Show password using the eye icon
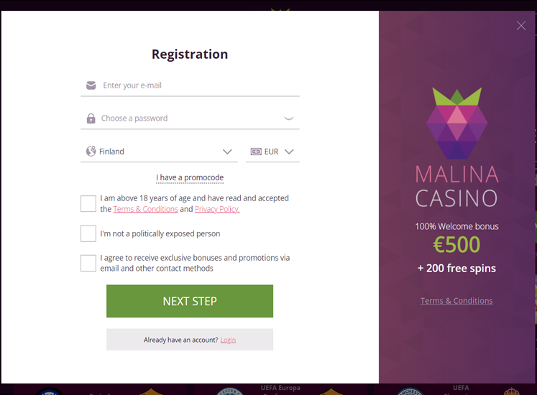The width and height of the screenshot is (537, 395). coord(289,118)
